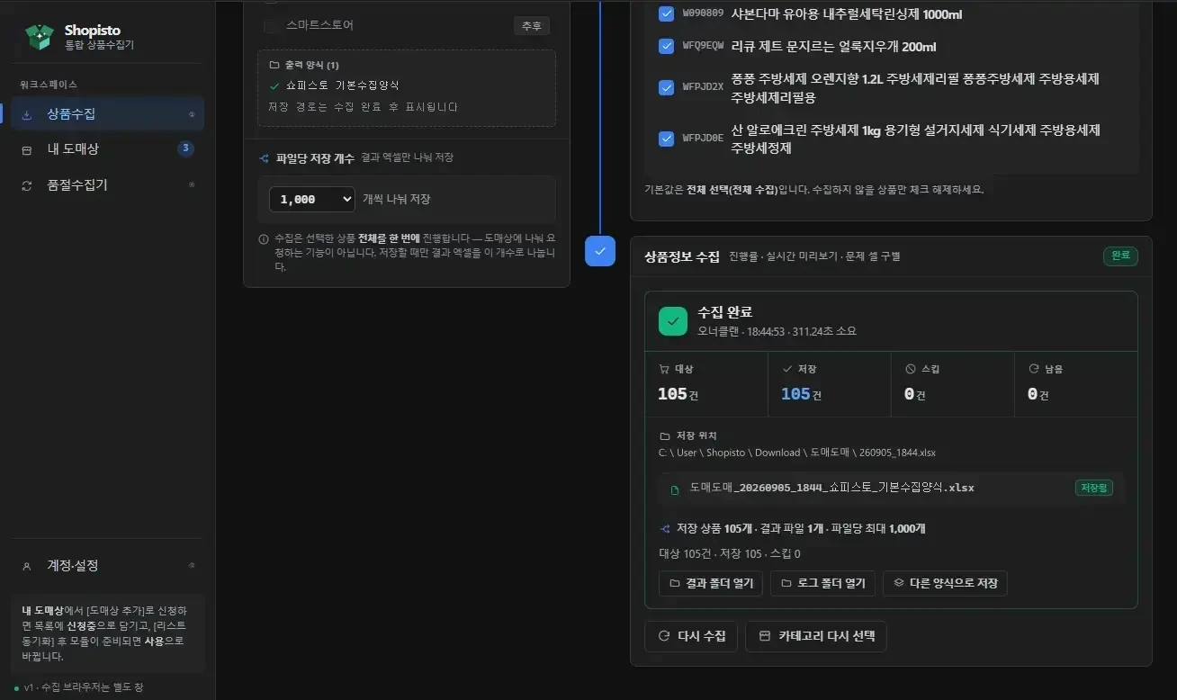
Task: Uncheck the WFPJD2X 퐁퐁 주방세제 product checkbox
Action: [667, 87]
